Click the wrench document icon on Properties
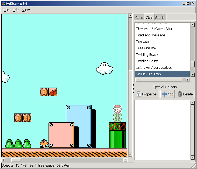The image size is (197, 169). 139,94
